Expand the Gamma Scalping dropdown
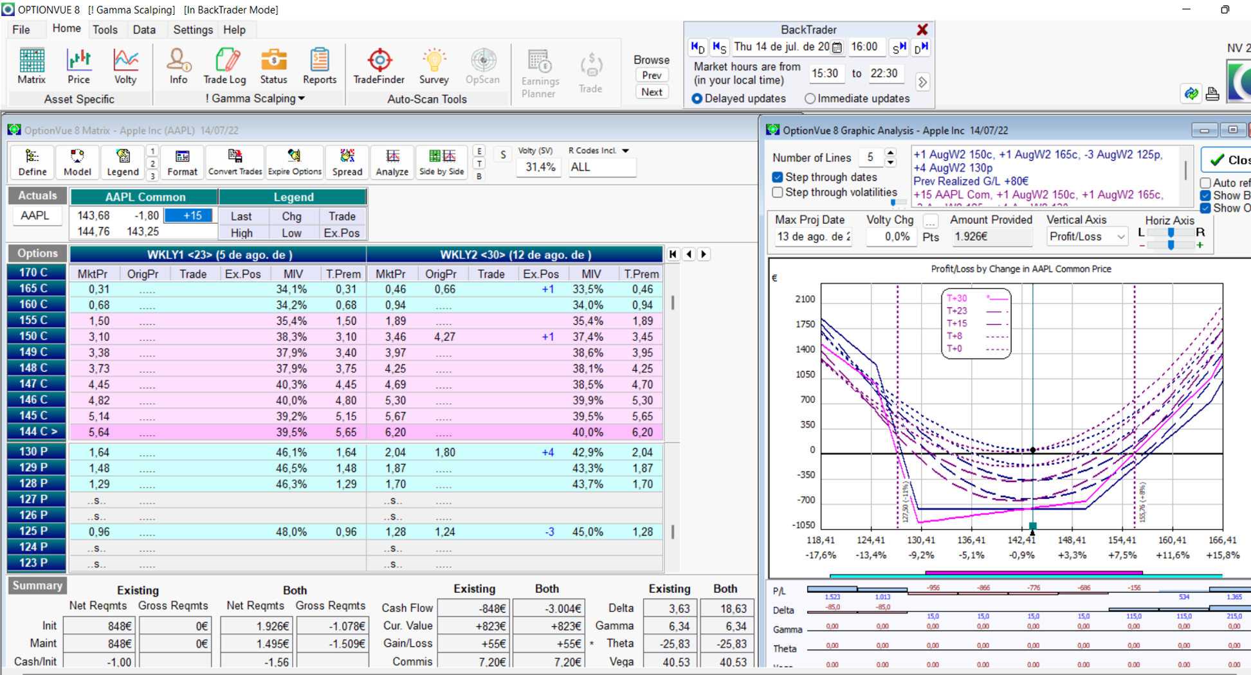Viewport: 1251px width, 675px height. click(x=301, y=98)
